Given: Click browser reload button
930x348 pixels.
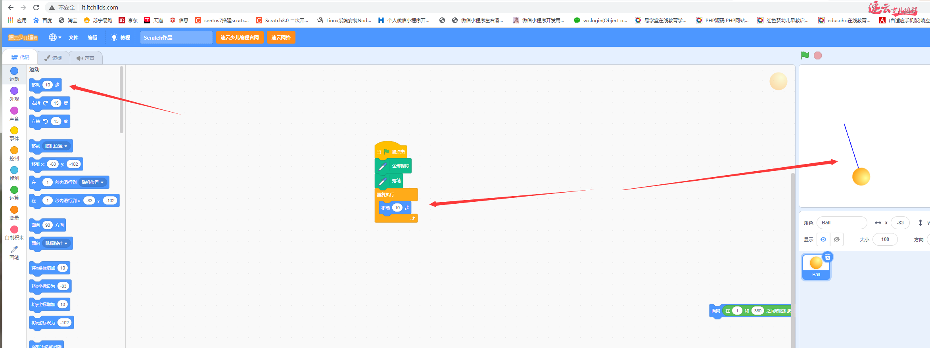Looking at the screenshot, I should (36, 8).
